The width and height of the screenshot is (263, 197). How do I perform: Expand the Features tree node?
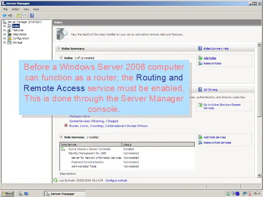click(5, 30)
